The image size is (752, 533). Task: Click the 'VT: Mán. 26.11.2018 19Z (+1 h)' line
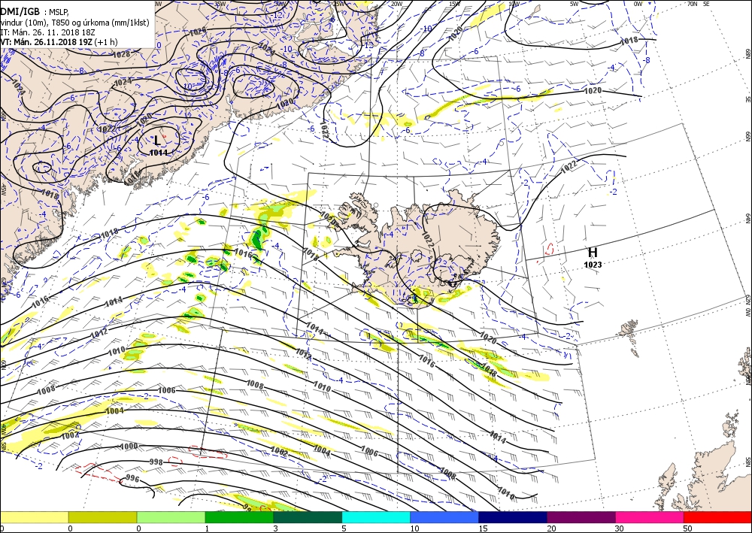(59, 41)
